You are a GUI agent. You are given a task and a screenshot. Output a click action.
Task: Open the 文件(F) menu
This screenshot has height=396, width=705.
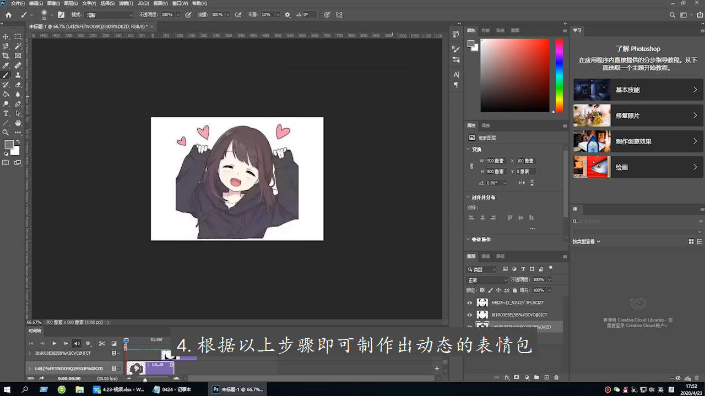tap(18, 3)
